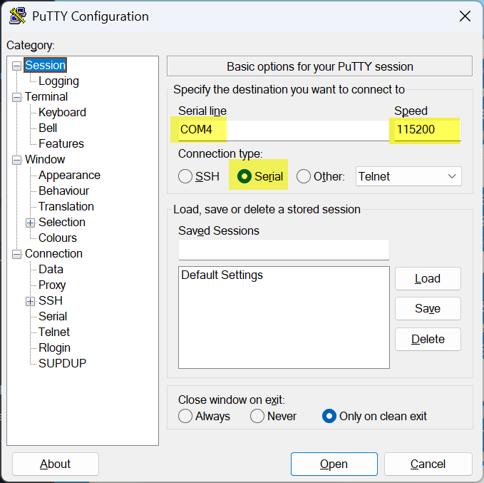Set close window on exit to Never

pyautogui.click(x=257, y=416)
